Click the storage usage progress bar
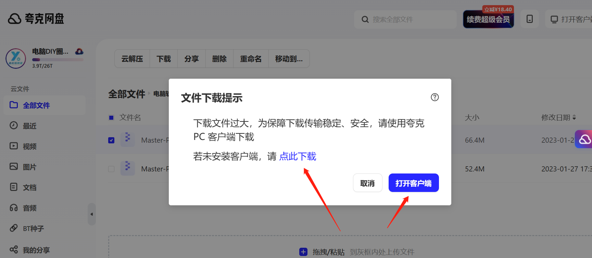592x258 pixels. tap(58, 60)
